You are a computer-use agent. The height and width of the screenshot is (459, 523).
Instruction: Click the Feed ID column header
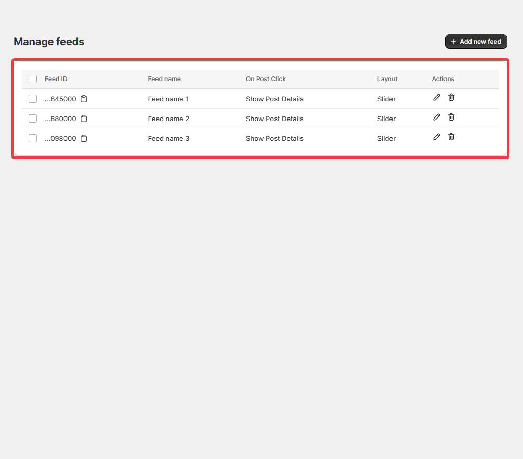(56, 79)
